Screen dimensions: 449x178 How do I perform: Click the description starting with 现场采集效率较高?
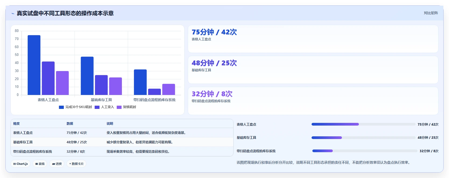(139, 152)
